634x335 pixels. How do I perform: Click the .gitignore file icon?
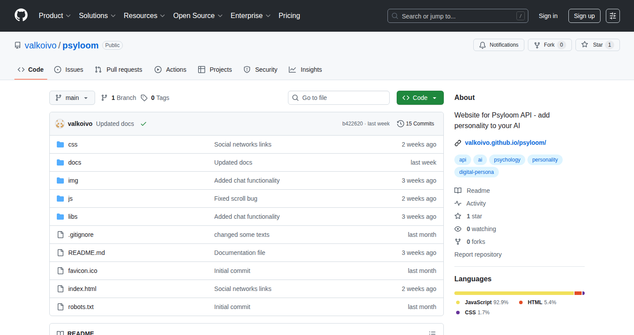[x=60, y=235]
